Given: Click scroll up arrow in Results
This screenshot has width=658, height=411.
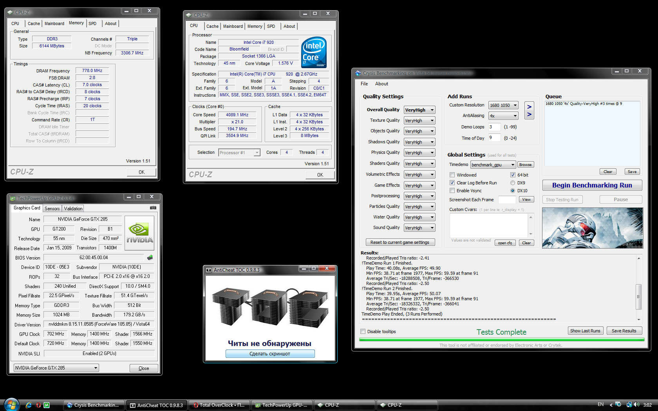Looking at the screenshot, I should tap(638, 258).
